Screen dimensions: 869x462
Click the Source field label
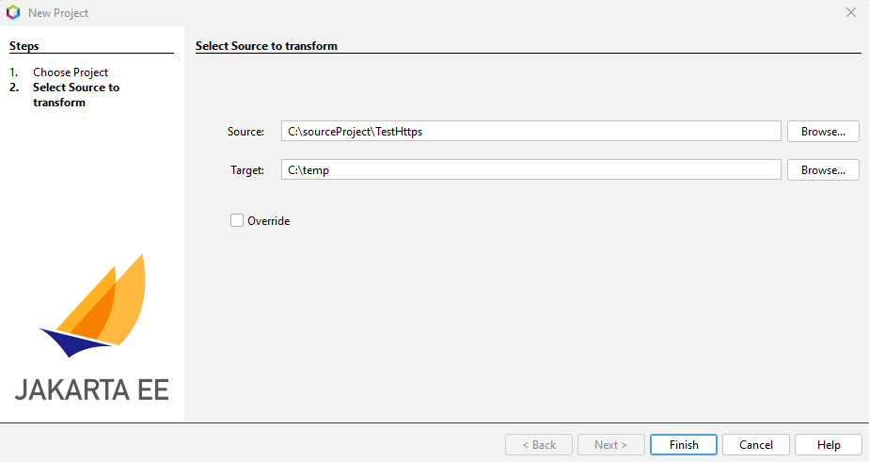[x=246, y=132]
